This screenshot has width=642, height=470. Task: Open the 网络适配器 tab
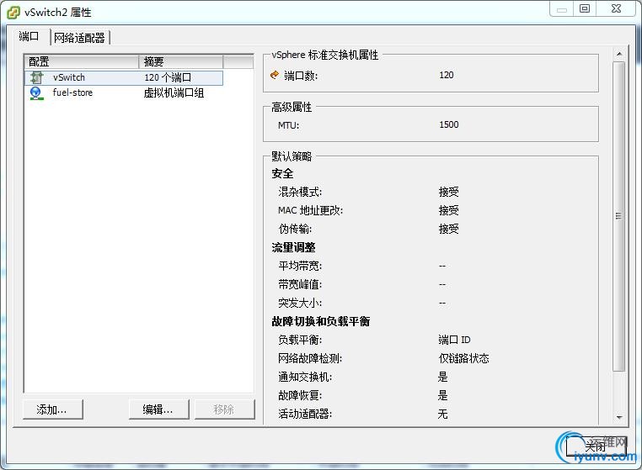pyautogui.click(x=79, y=38)
